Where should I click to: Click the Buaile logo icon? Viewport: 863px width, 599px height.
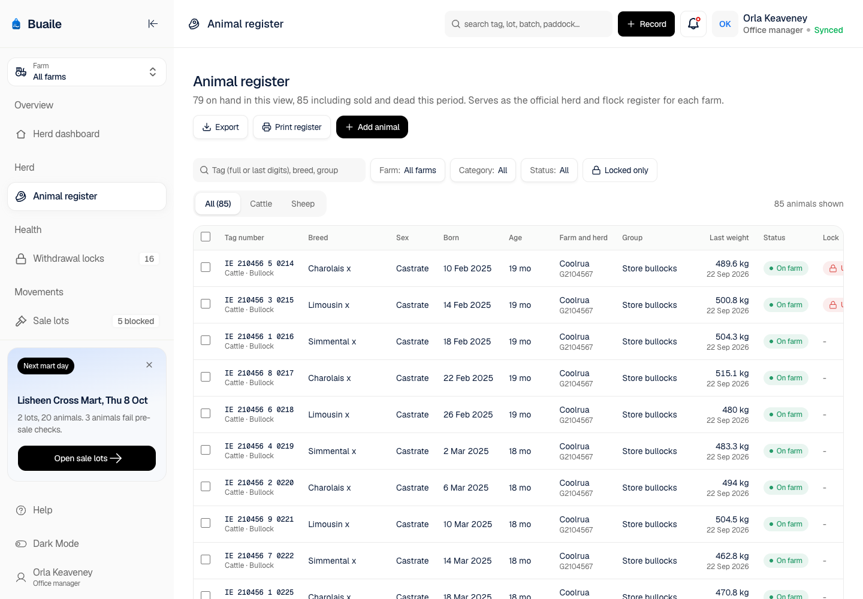[16, 24]
